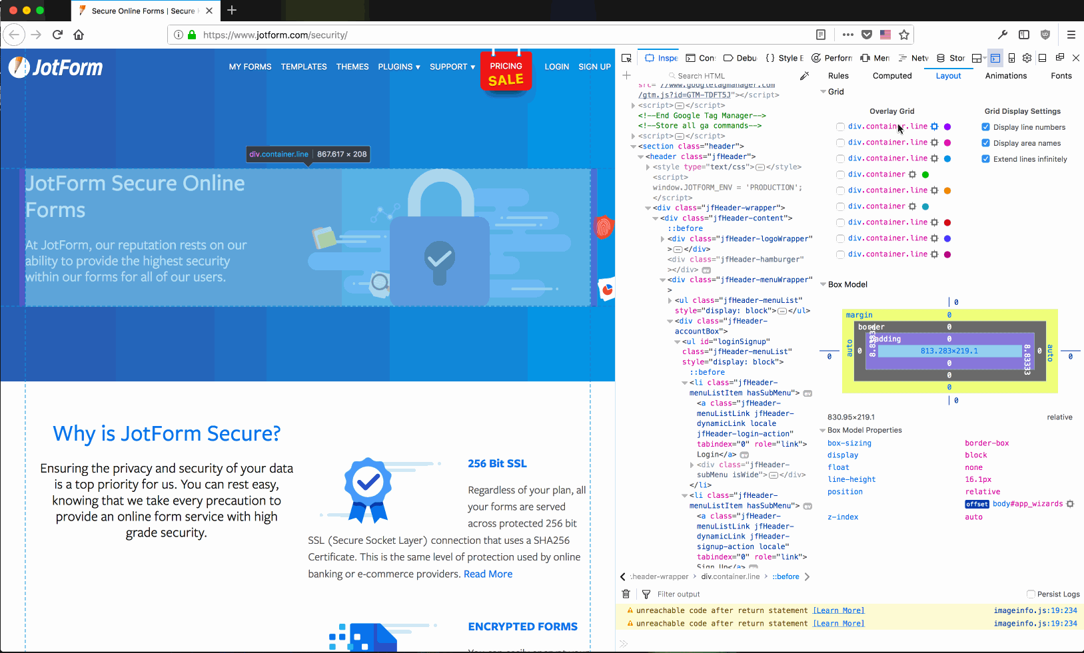The image size is (1084, 653).
Task: Follow the Read More link about SSL
Action: pos(488,574)
